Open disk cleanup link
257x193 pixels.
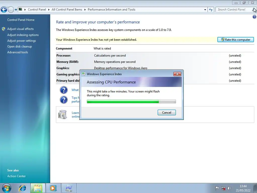(20, 46)
